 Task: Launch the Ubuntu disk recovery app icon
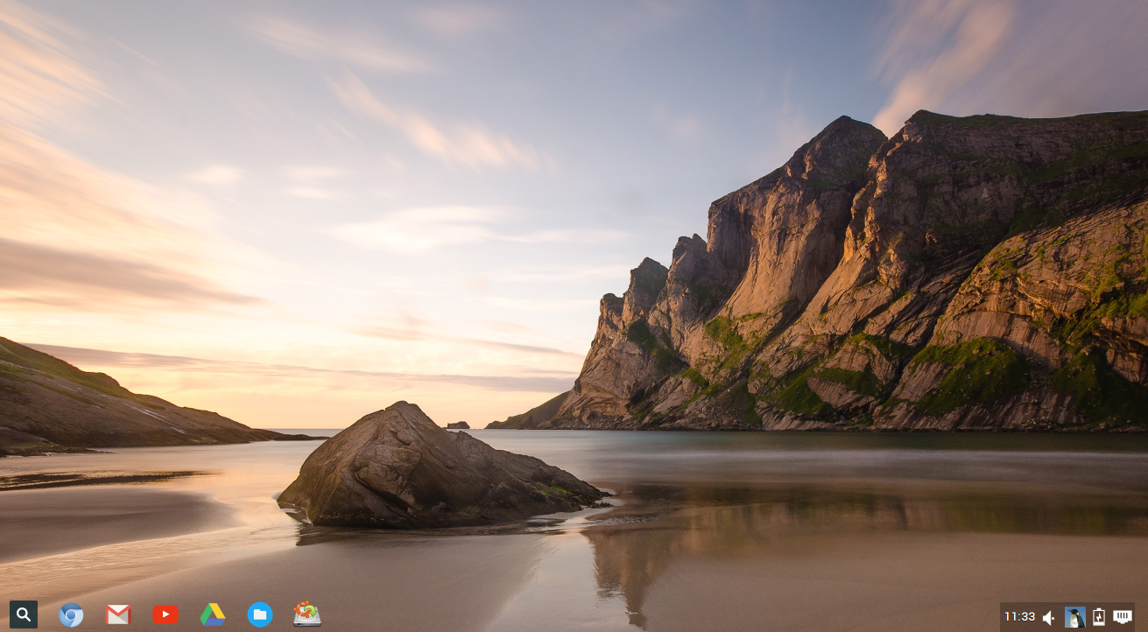coord(307,614)
